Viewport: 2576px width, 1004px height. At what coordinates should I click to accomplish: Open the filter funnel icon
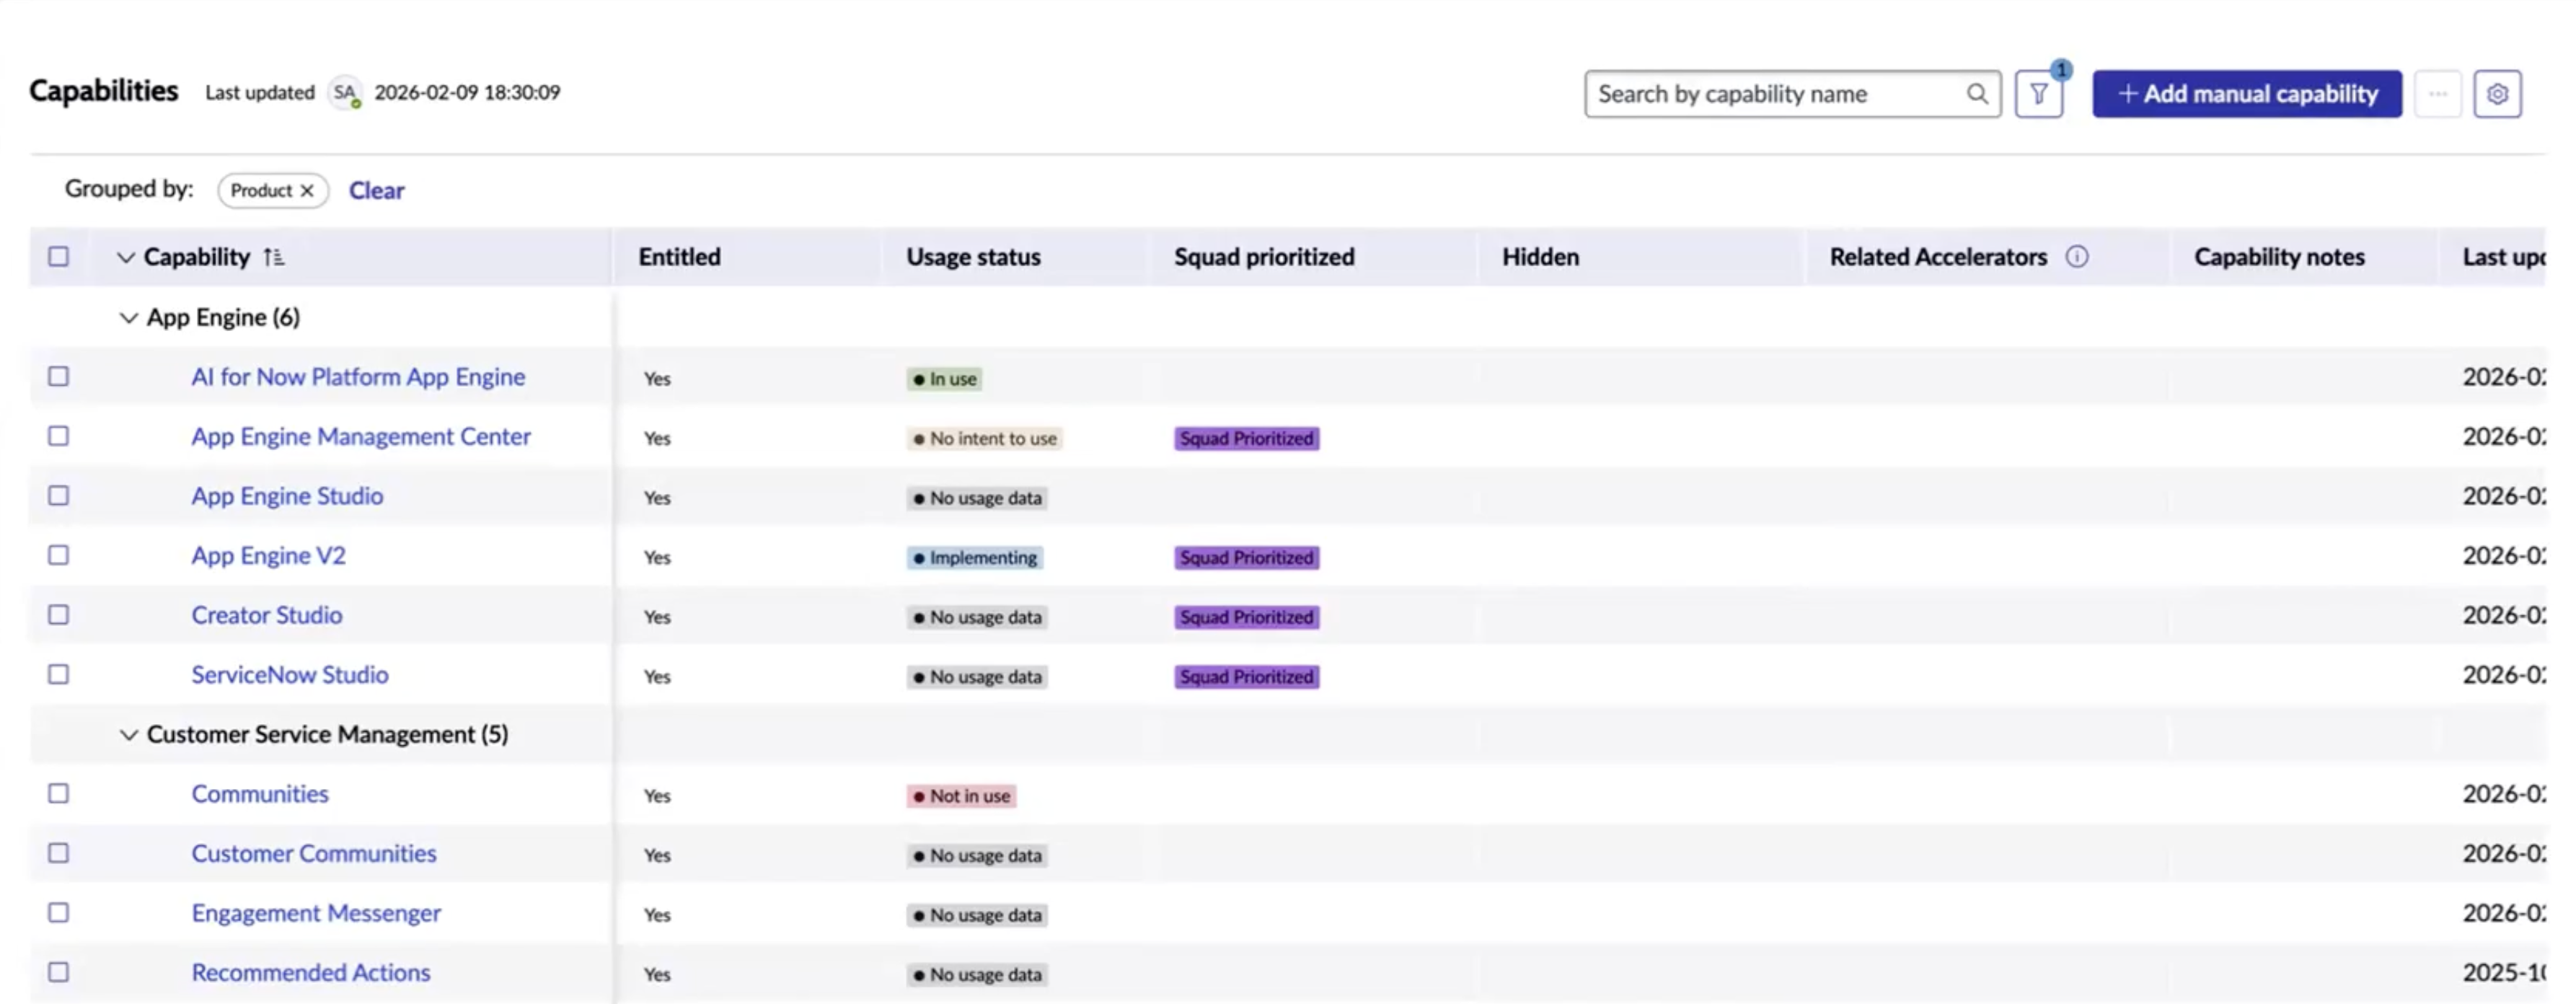[x=2038, y=94]
